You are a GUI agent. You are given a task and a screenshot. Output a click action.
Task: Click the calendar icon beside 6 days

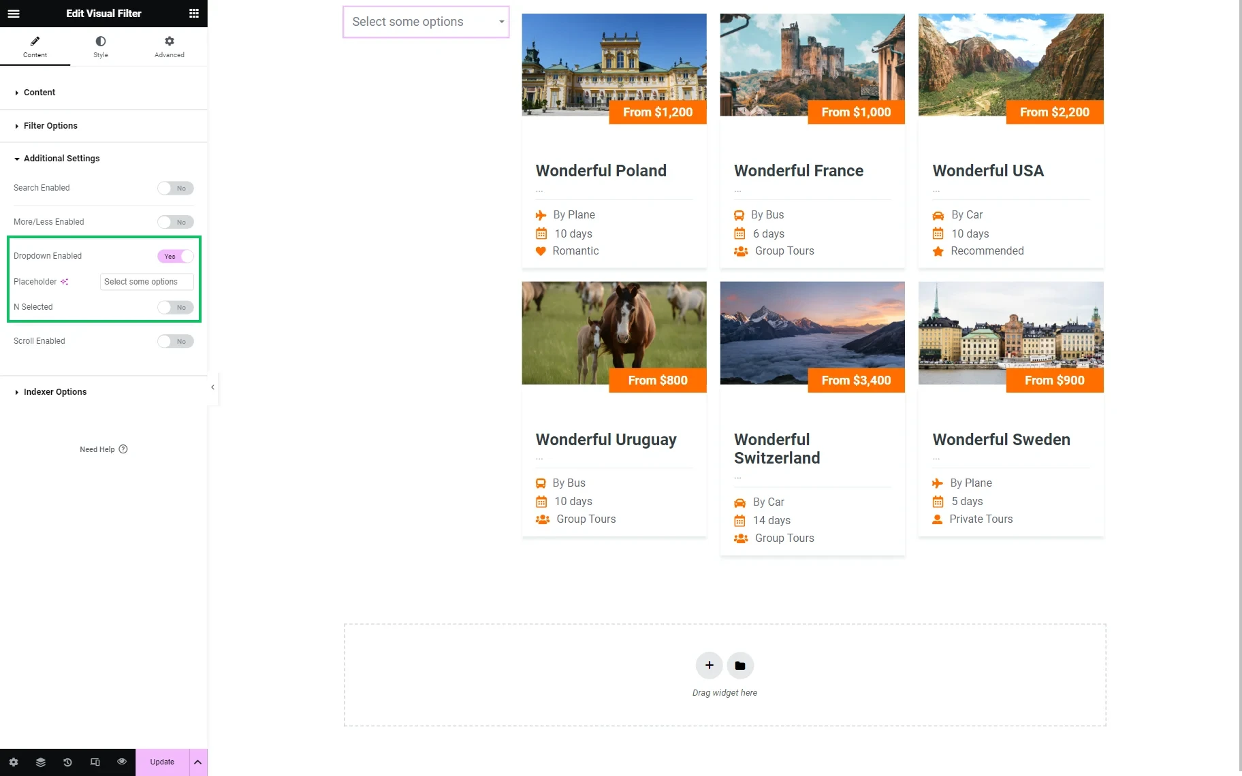click(739, 234)
